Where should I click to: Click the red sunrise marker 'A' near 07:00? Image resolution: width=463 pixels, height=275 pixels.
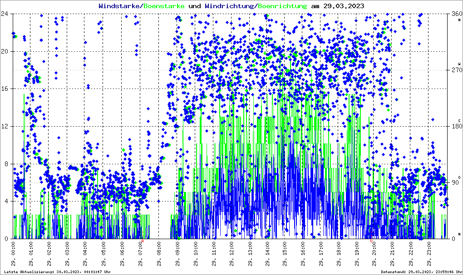click(143, 241)
